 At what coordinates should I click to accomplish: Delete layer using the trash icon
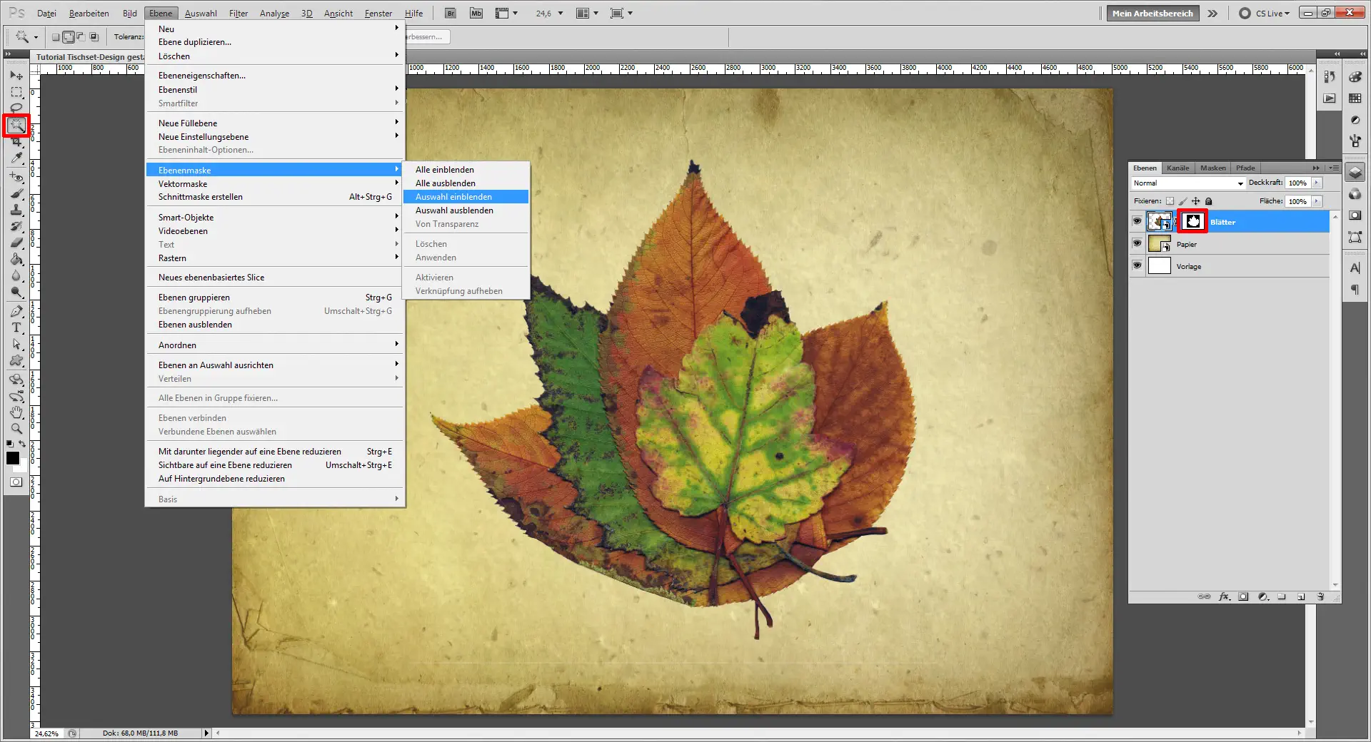coord(1320,596)
